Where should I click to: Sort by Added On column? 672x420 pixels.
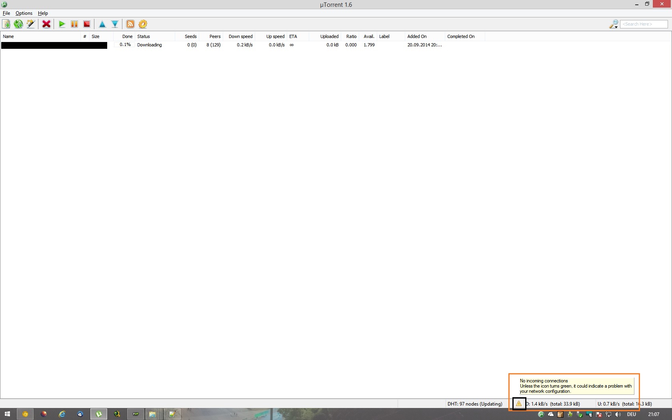(425, 36)
